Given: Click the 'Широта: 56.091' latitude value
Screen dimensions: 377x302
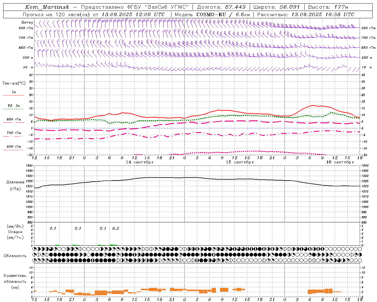Looking at the screenshot, I should click(276, 7).
